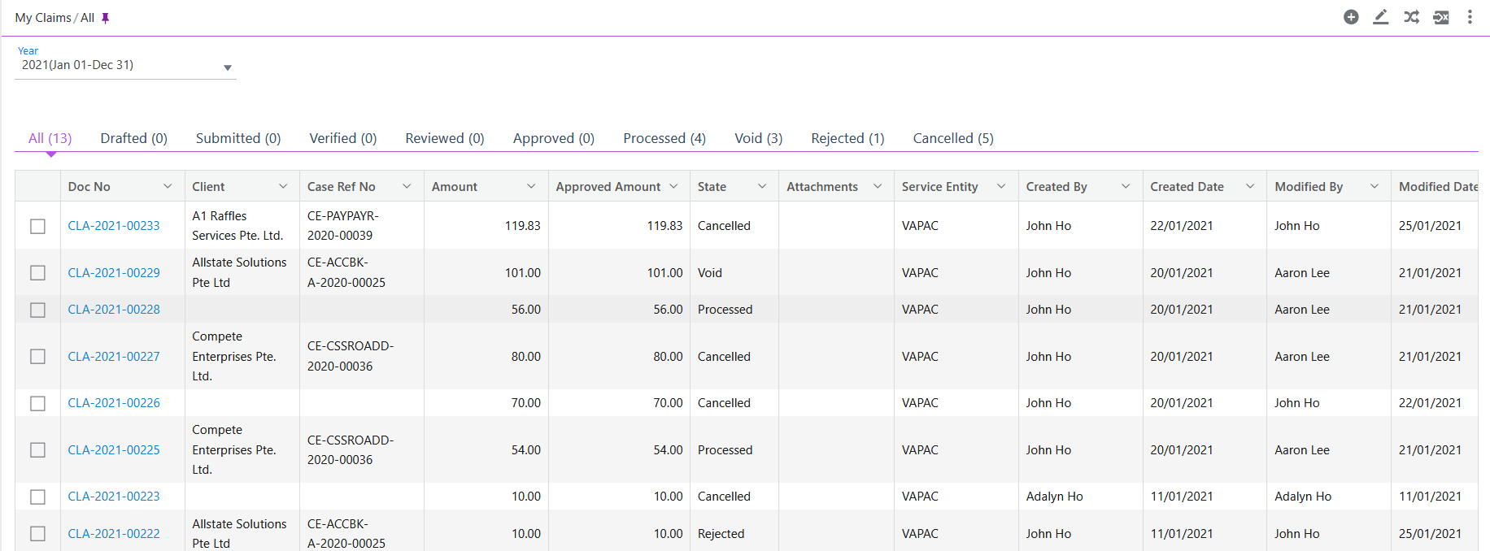Select the CLA-2021-00228 row checkbox
The height and width of the screenshot is (551, 1490).
pos(37,310)
